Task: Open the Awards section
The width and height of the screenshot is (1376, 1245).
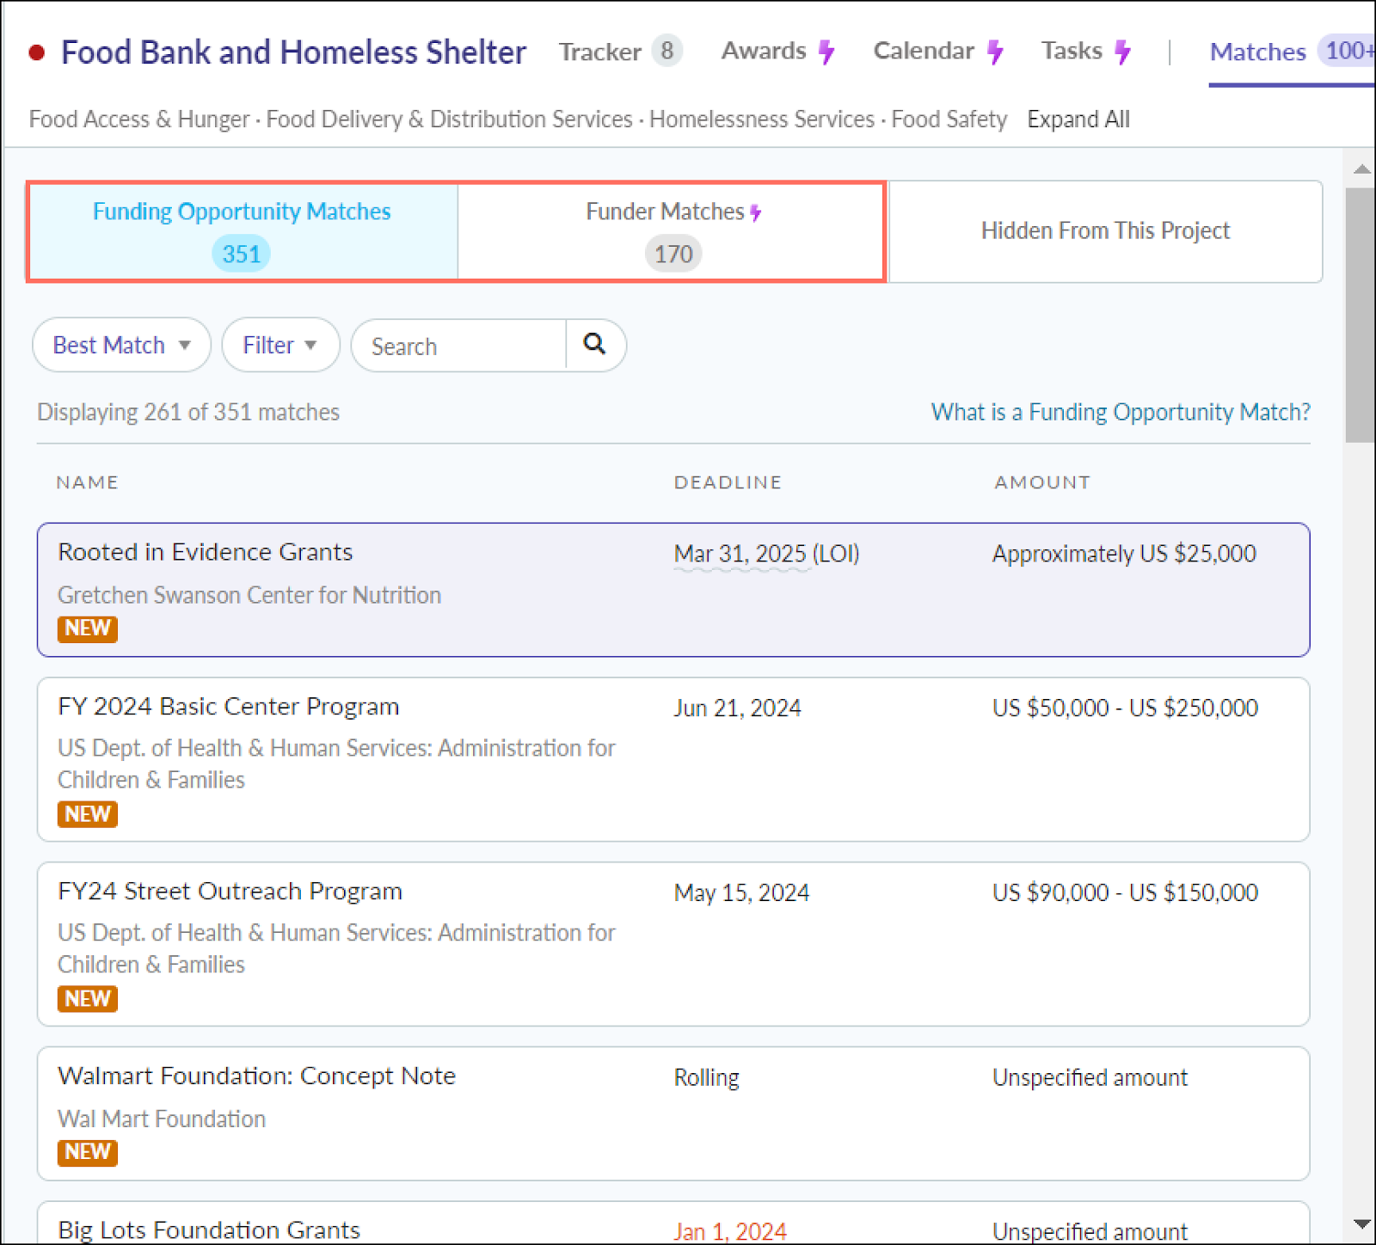Action: [x=764, y=52]
